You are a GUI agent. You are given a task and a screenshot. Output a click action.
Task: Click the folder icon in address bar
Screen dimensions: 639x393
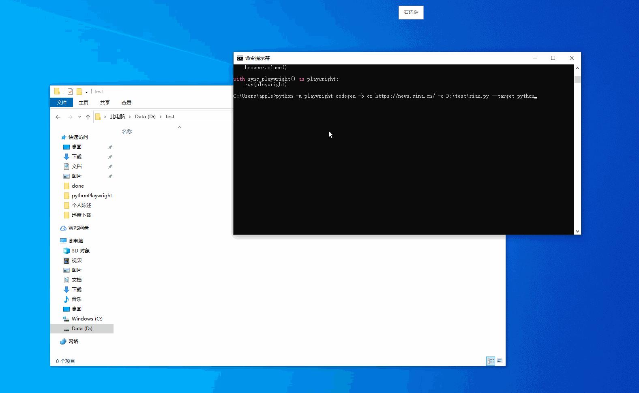pos(98,117)
